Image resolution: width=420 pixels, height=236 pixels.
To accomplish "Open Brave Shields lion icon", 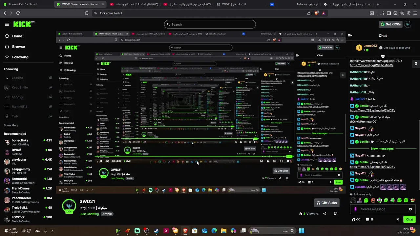I will pos(316,13).
